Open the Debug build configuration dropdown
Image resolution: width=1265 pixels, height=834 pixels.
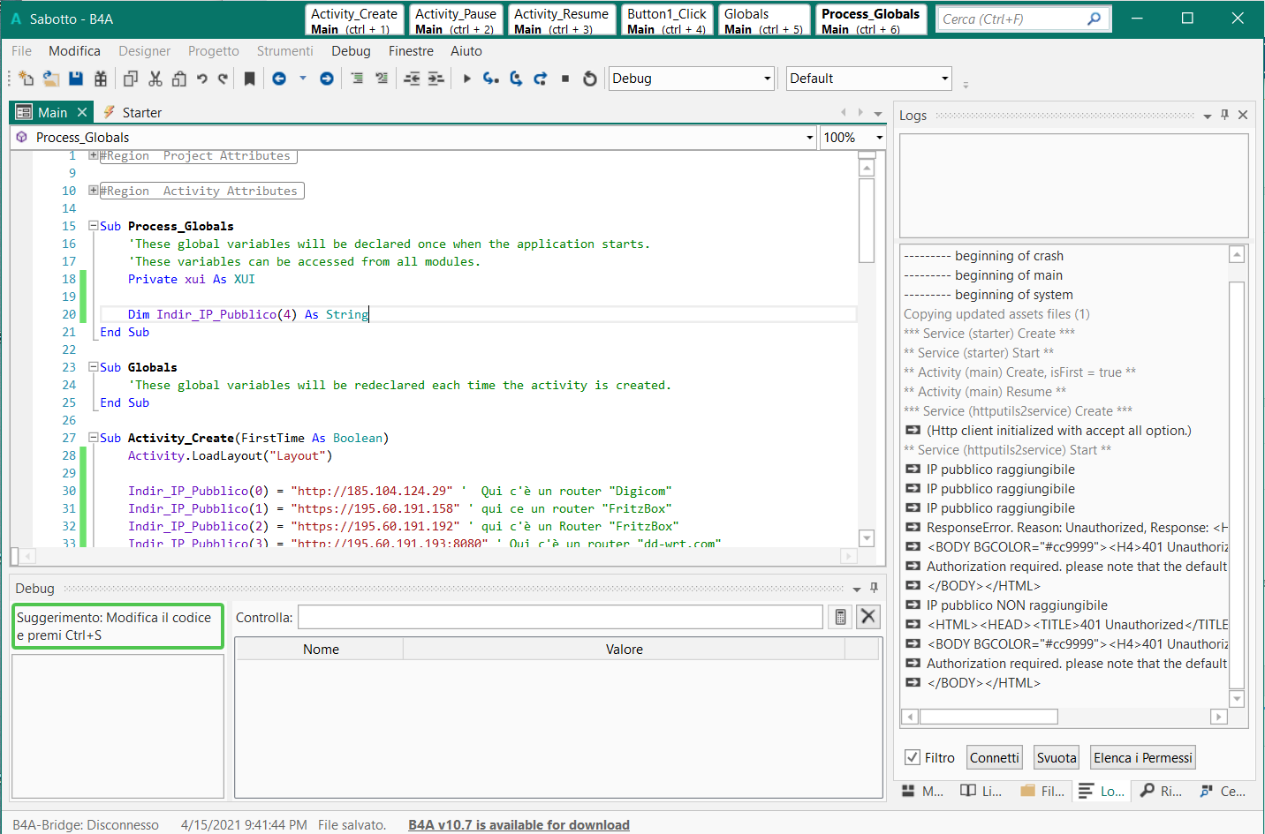tap(767, 79)
